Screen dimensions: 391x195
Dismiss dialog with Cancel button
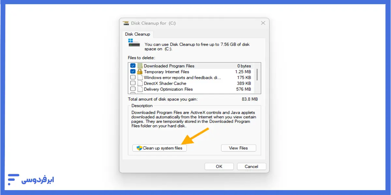tap(252, 166)
